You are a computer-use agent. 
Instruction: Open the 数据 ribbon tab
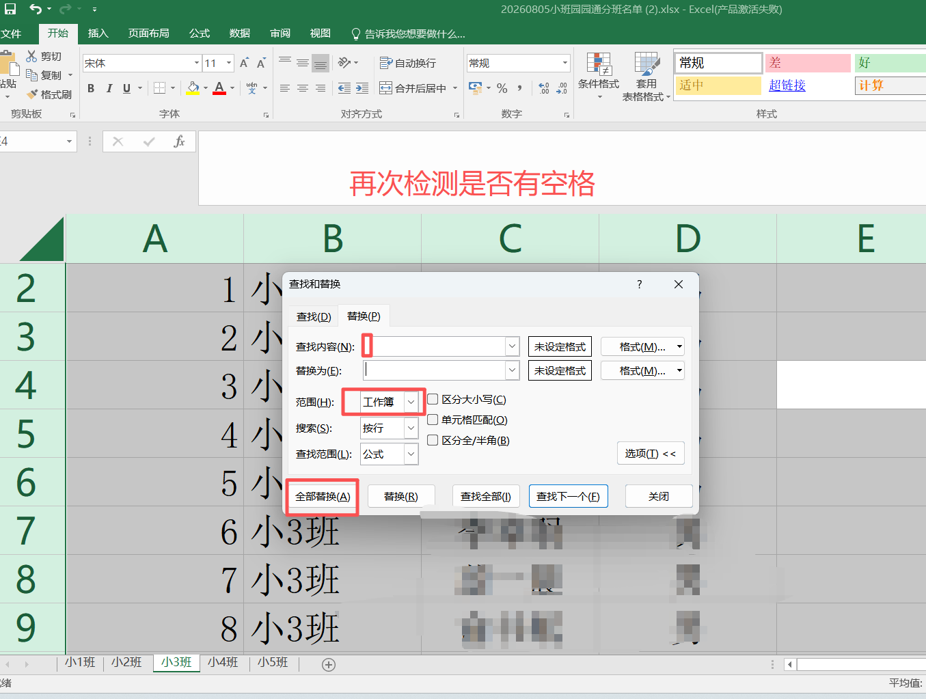(x=240, y=33)
